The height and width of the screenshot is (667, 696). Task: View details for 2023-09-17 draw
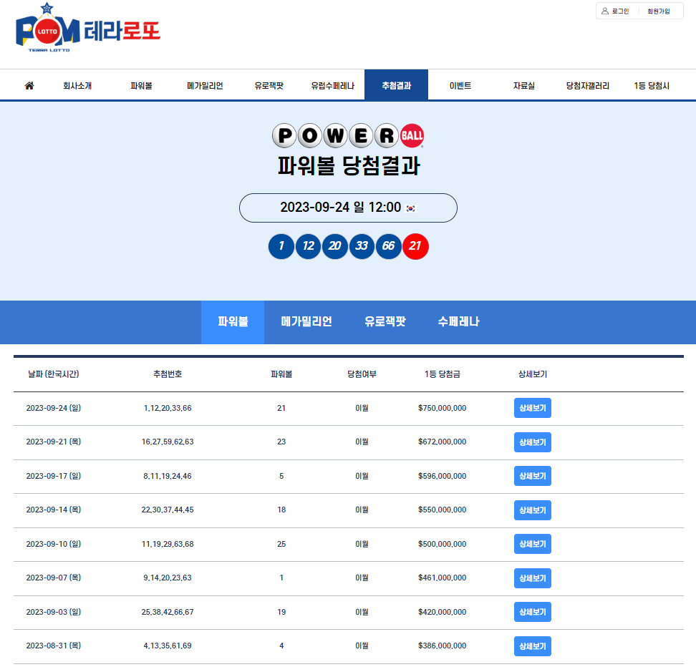[x=533, y=476]
